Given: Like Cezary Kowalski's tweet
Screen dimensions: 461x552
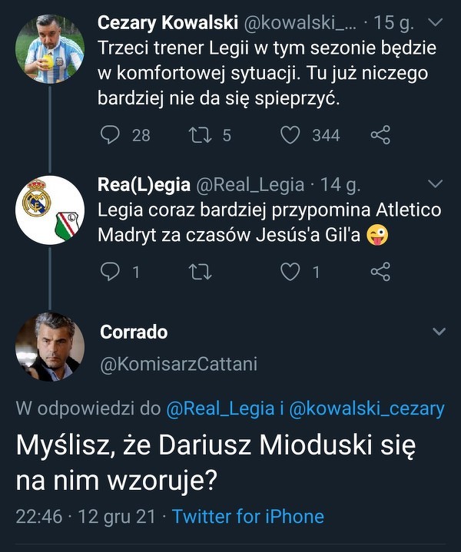Looking at the screenshot, I should click(290, 135).
